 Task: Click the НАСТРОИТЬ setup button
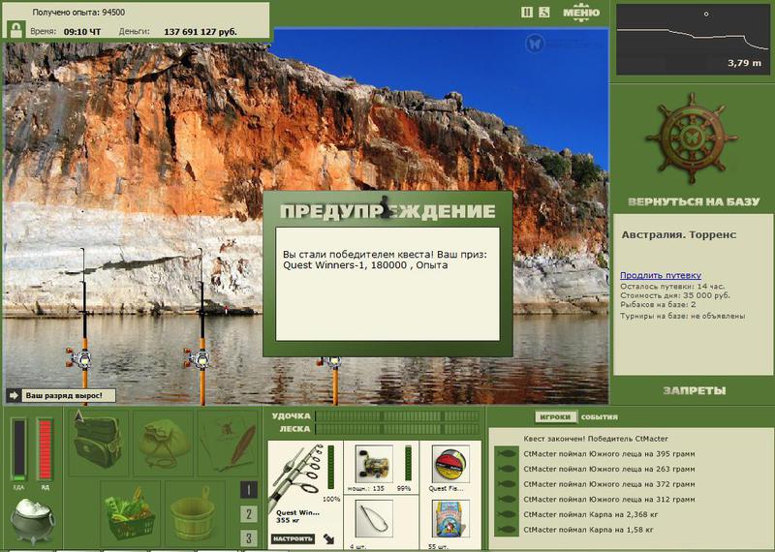coord(293,538)
